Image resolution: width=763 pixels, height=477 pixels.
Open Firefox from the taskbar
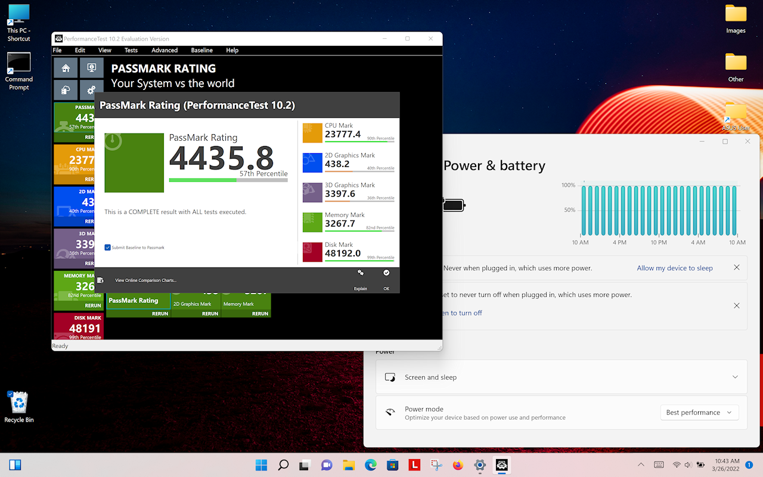(458, 465)
